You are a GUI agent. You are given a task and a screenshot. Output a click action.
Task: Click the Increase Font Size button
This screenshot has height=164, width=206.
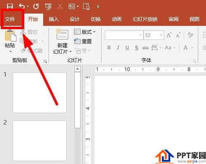click(x=169, y=35)
